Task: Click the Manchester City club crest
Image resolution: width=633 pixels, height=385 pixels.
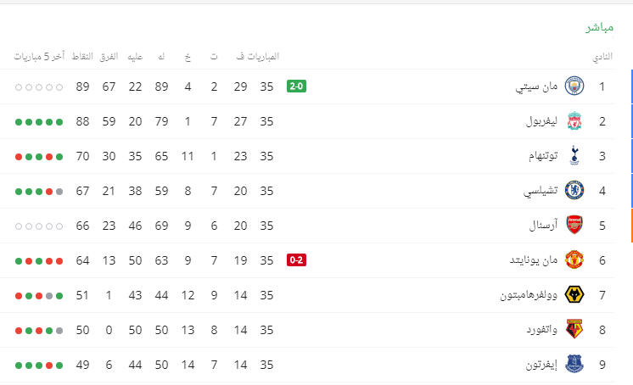Action: pyautogui.click(x=574, y=86)
